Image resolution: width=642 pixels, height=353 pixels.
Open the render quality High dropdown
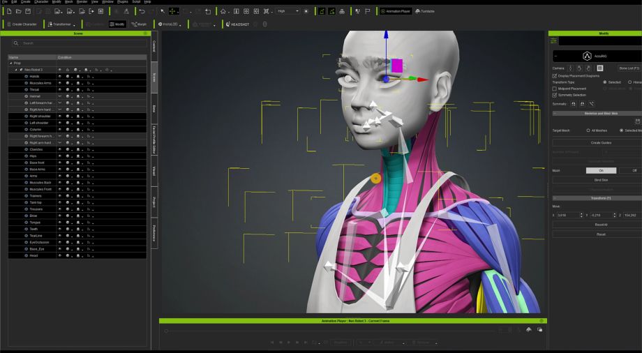pyautogui.click(x=288, y=11)
